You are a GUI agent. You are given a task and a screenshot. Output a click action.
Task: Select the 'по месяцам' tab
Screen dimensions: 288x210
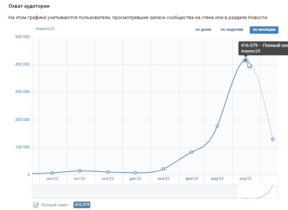coord(264,30)
